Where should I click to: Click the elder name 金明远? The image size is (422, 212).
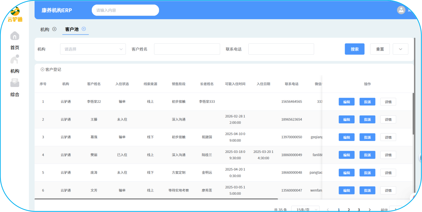pyautogui.click(x=207, y=173)
